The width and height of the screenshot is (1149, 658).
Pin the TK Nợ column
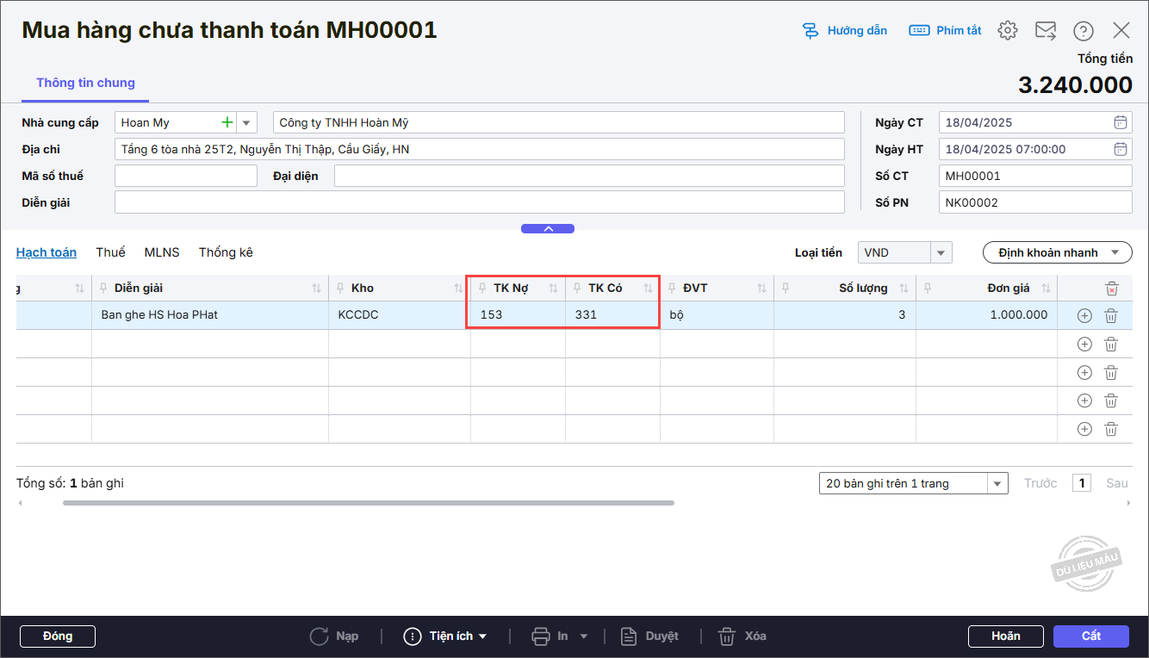coord(483,289)
